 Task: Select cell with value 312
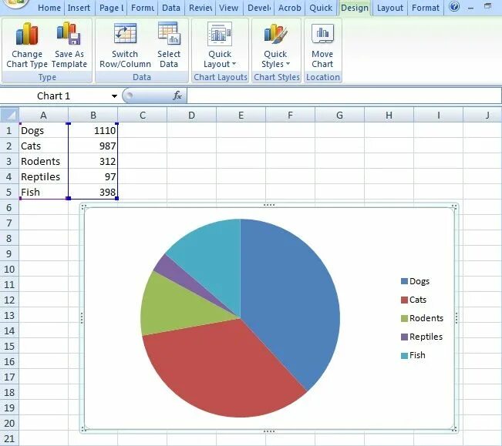(x=93, y=161)
